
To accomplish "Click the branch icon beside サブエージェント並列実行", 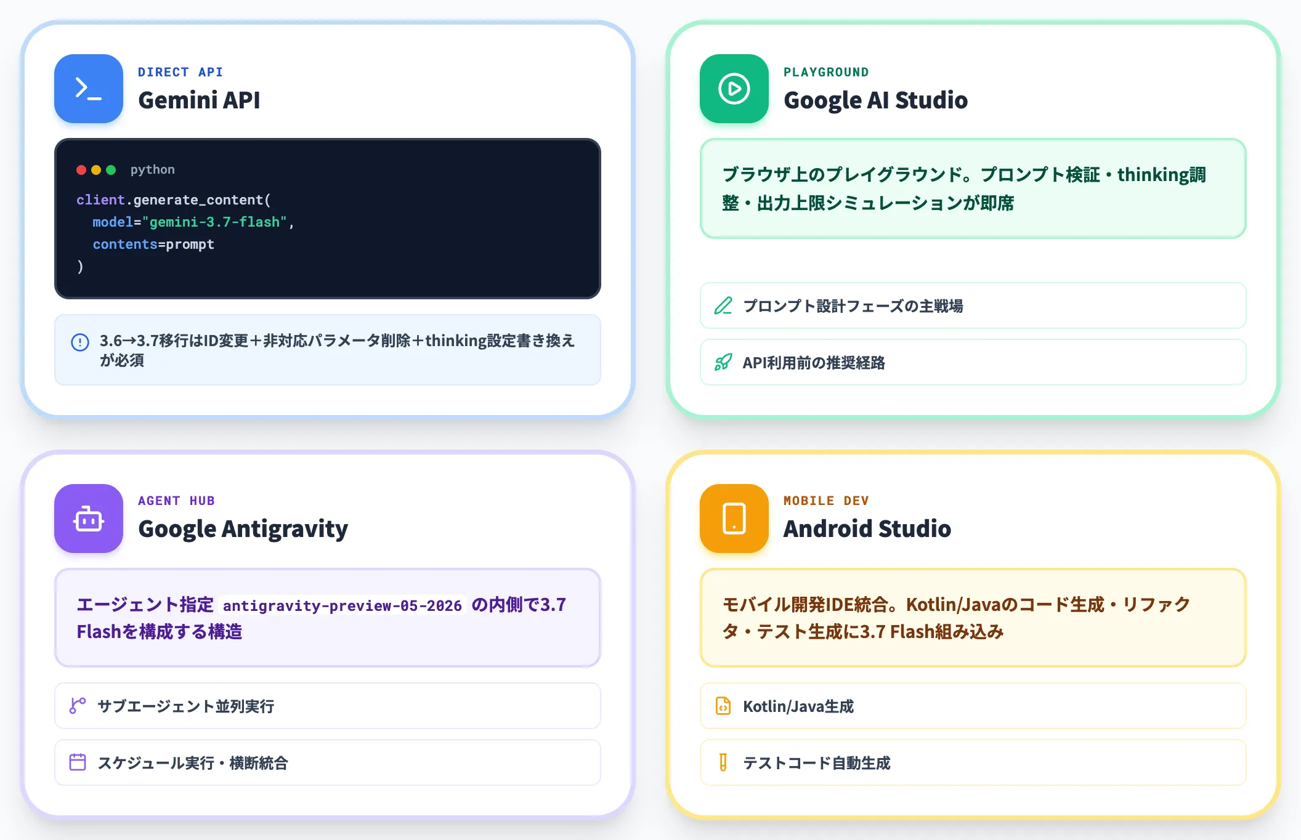I will coord(78,706).
